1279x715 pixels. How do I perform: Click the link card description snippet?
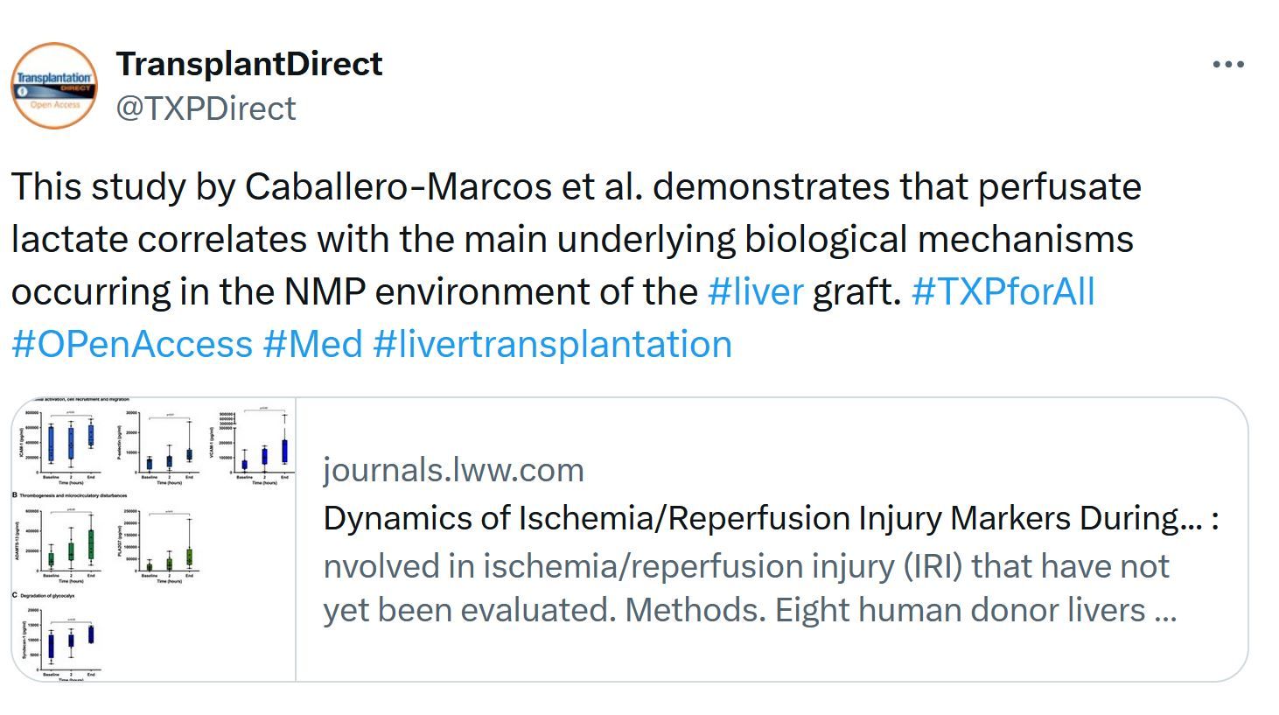point(750,587)
